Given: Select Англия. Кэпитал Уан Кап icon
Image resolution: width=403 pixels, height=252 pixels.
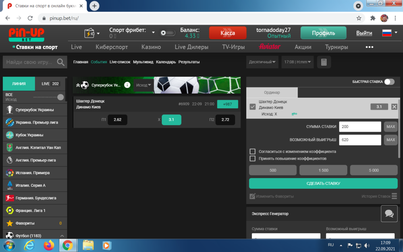Looking at the screenshot, I should click(x=10, y=148).
